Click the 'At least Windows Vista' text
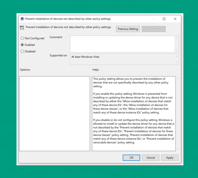This screenshot has height=178, width=198. pos(85,57)
